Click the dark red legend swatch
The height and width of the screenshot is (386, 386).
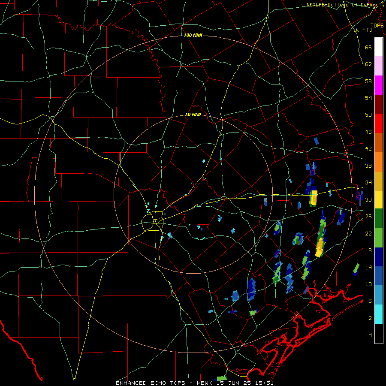point(379,104)
